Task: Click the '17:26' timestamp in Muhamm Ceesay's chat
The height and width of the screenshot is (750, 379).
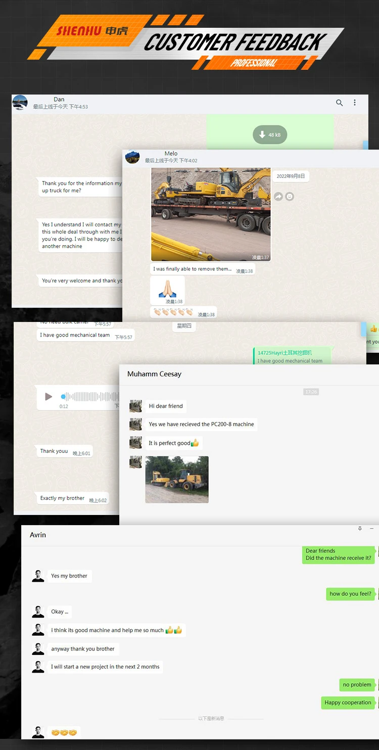Action: coord(311,392)
